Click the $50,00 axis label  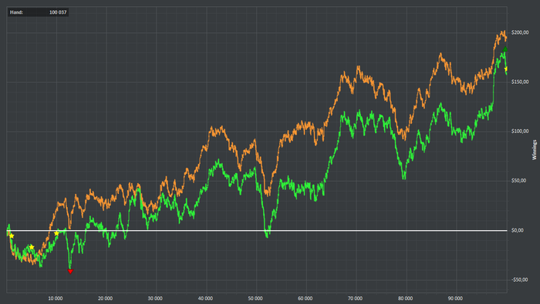pyautogui.click(x=519, y=181)
